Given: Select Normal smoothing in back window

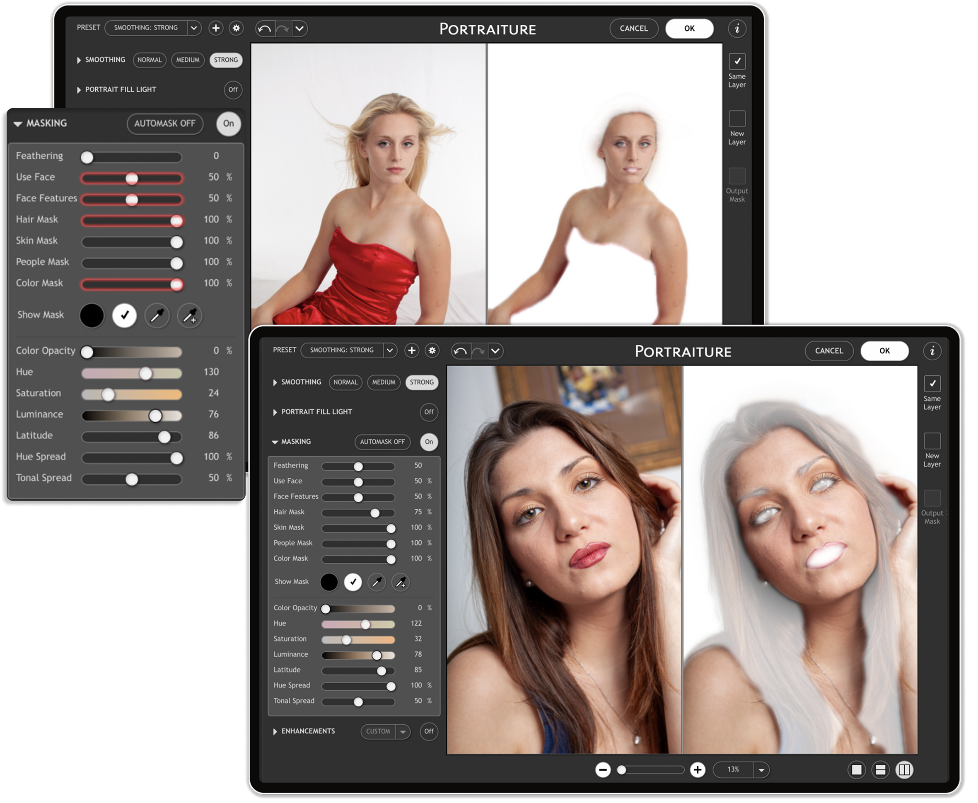Looking at the screenshot, I should [150, 60].
